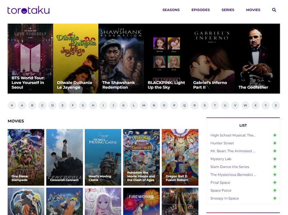Open the Seasons menu item

pyautogui.click(x=171, y=10)
